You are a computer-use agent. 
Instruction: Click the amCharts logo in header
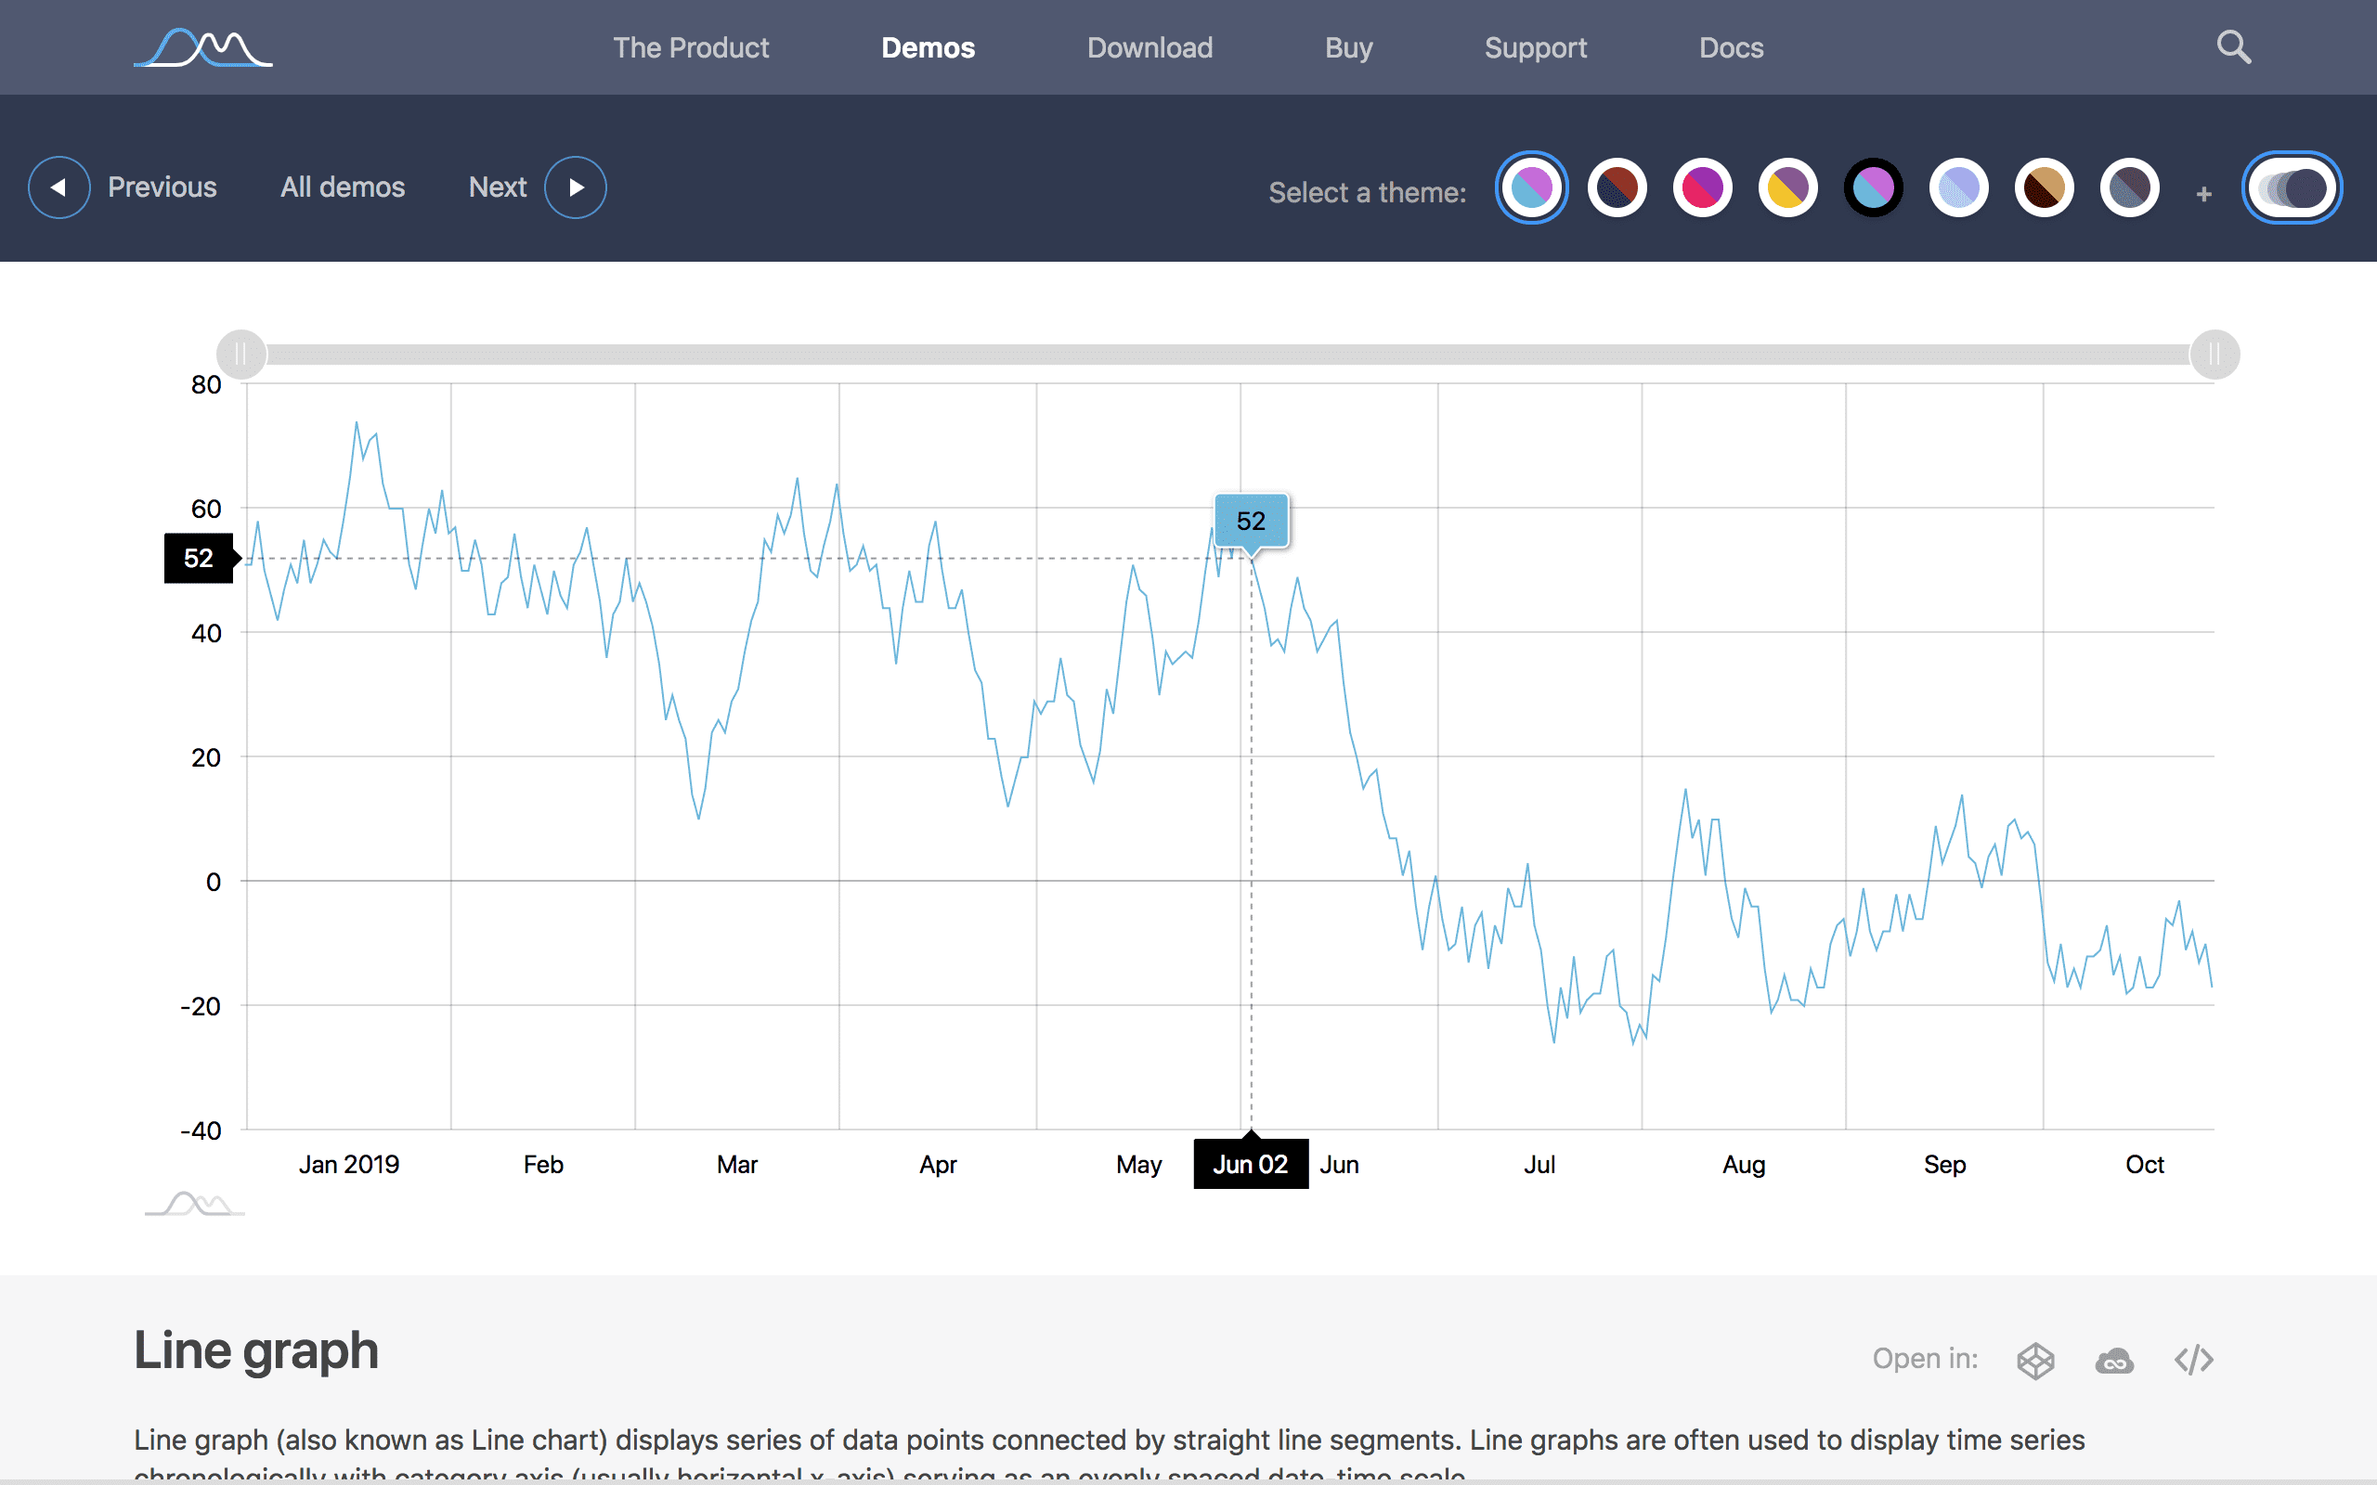[x=203, y=47]
